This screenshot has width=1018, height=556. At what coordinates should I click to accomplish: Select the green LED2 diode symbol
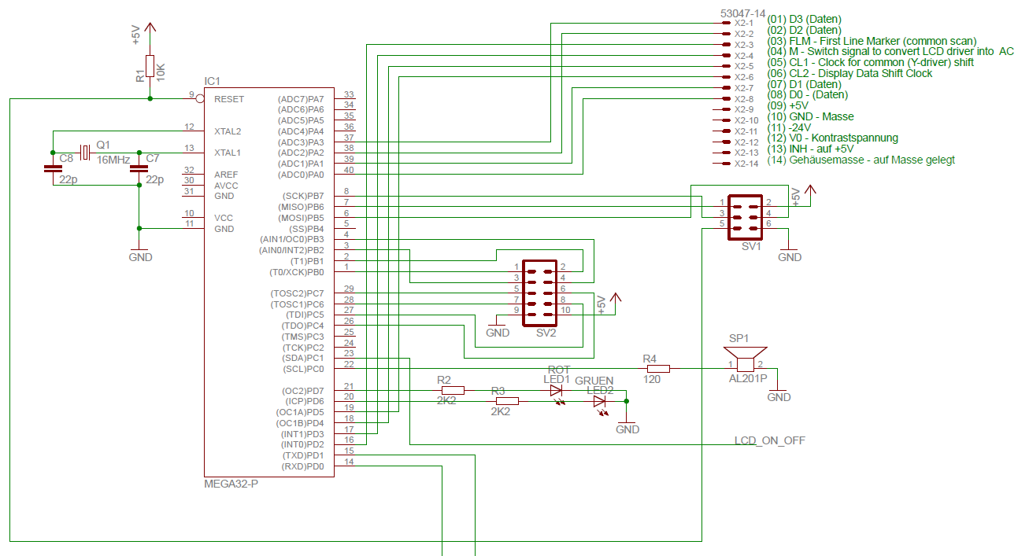pos(599,401)
